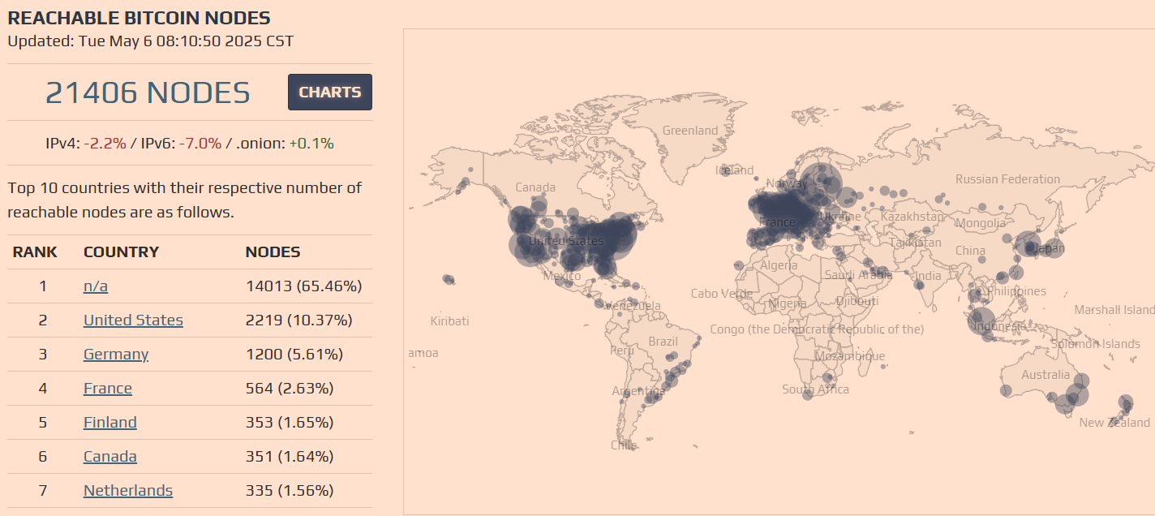Click the Kazakhstan label on the map
Screen dimensions: 1155x516
point(912,217)
